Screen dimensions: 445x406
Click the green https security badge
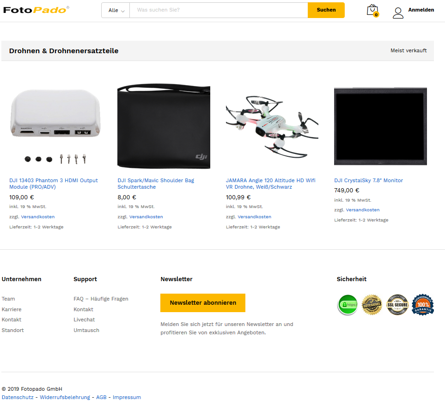coord(347,305)
